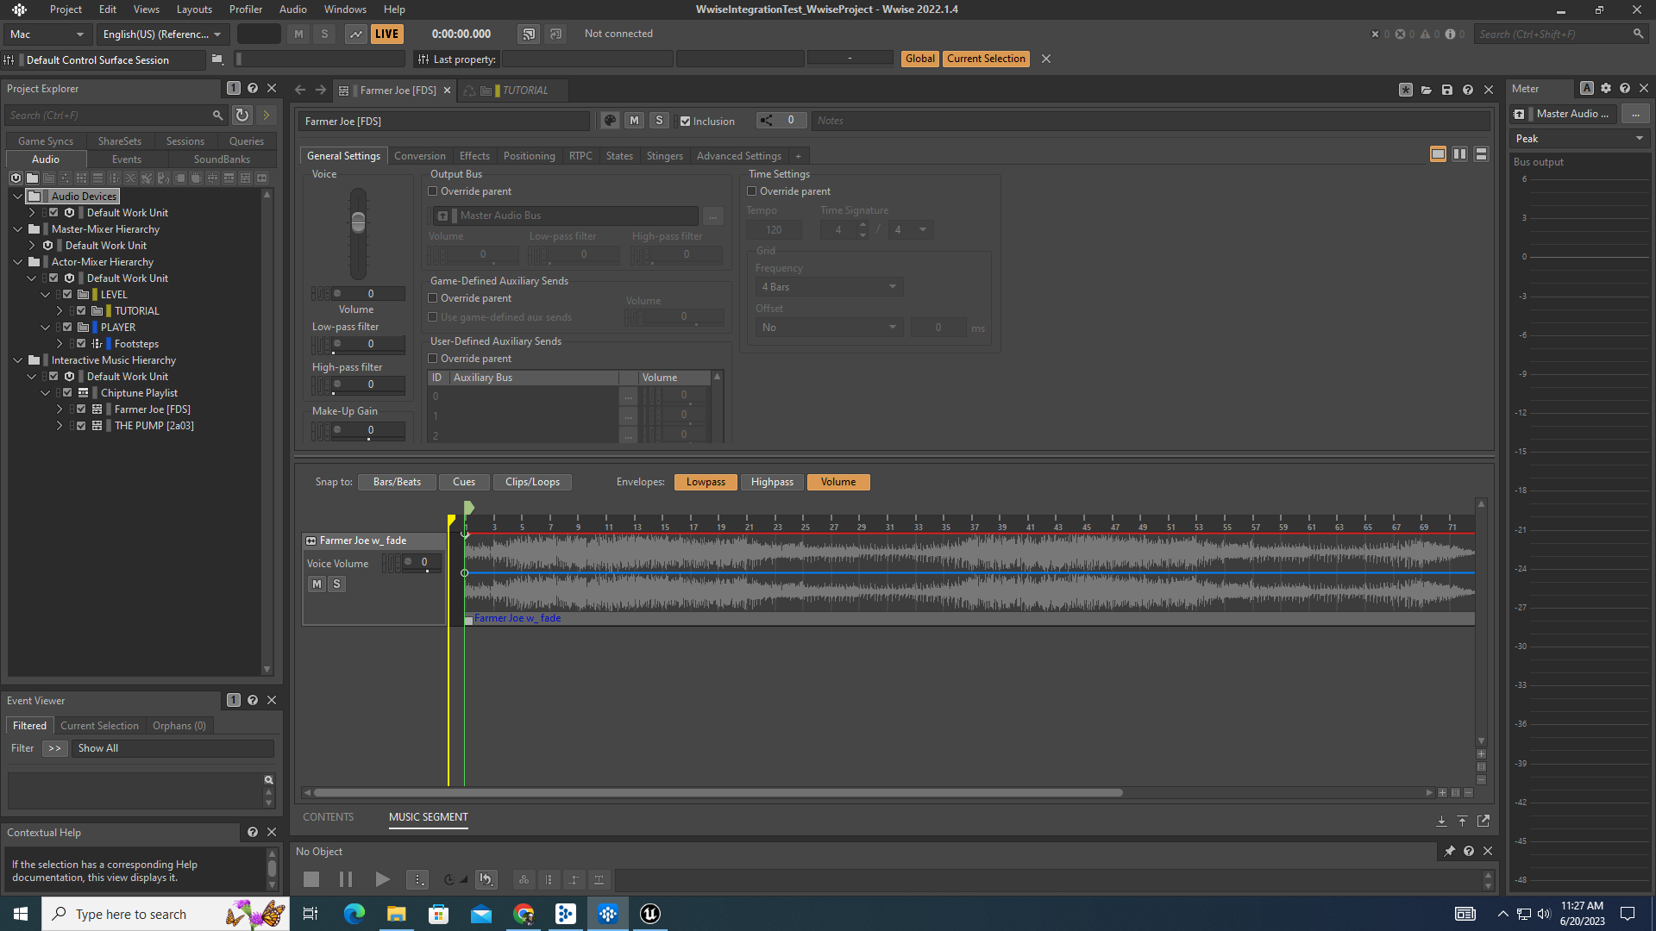Mute the Farmer Joe w_fade track
1656x931 pixels.
tap(317, 584)
